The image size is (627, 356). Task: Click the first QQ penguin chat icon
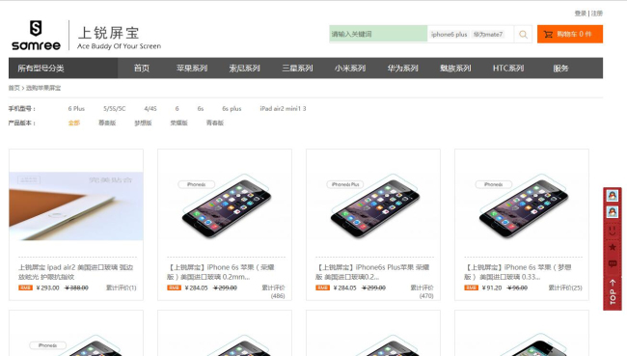(x=613, y=195)
